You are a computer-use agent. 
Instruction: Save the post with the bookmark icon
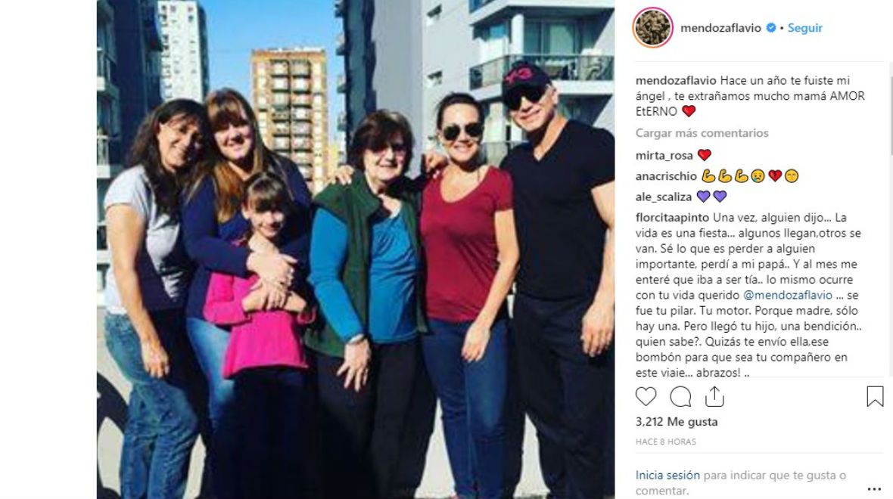(875, 397)
